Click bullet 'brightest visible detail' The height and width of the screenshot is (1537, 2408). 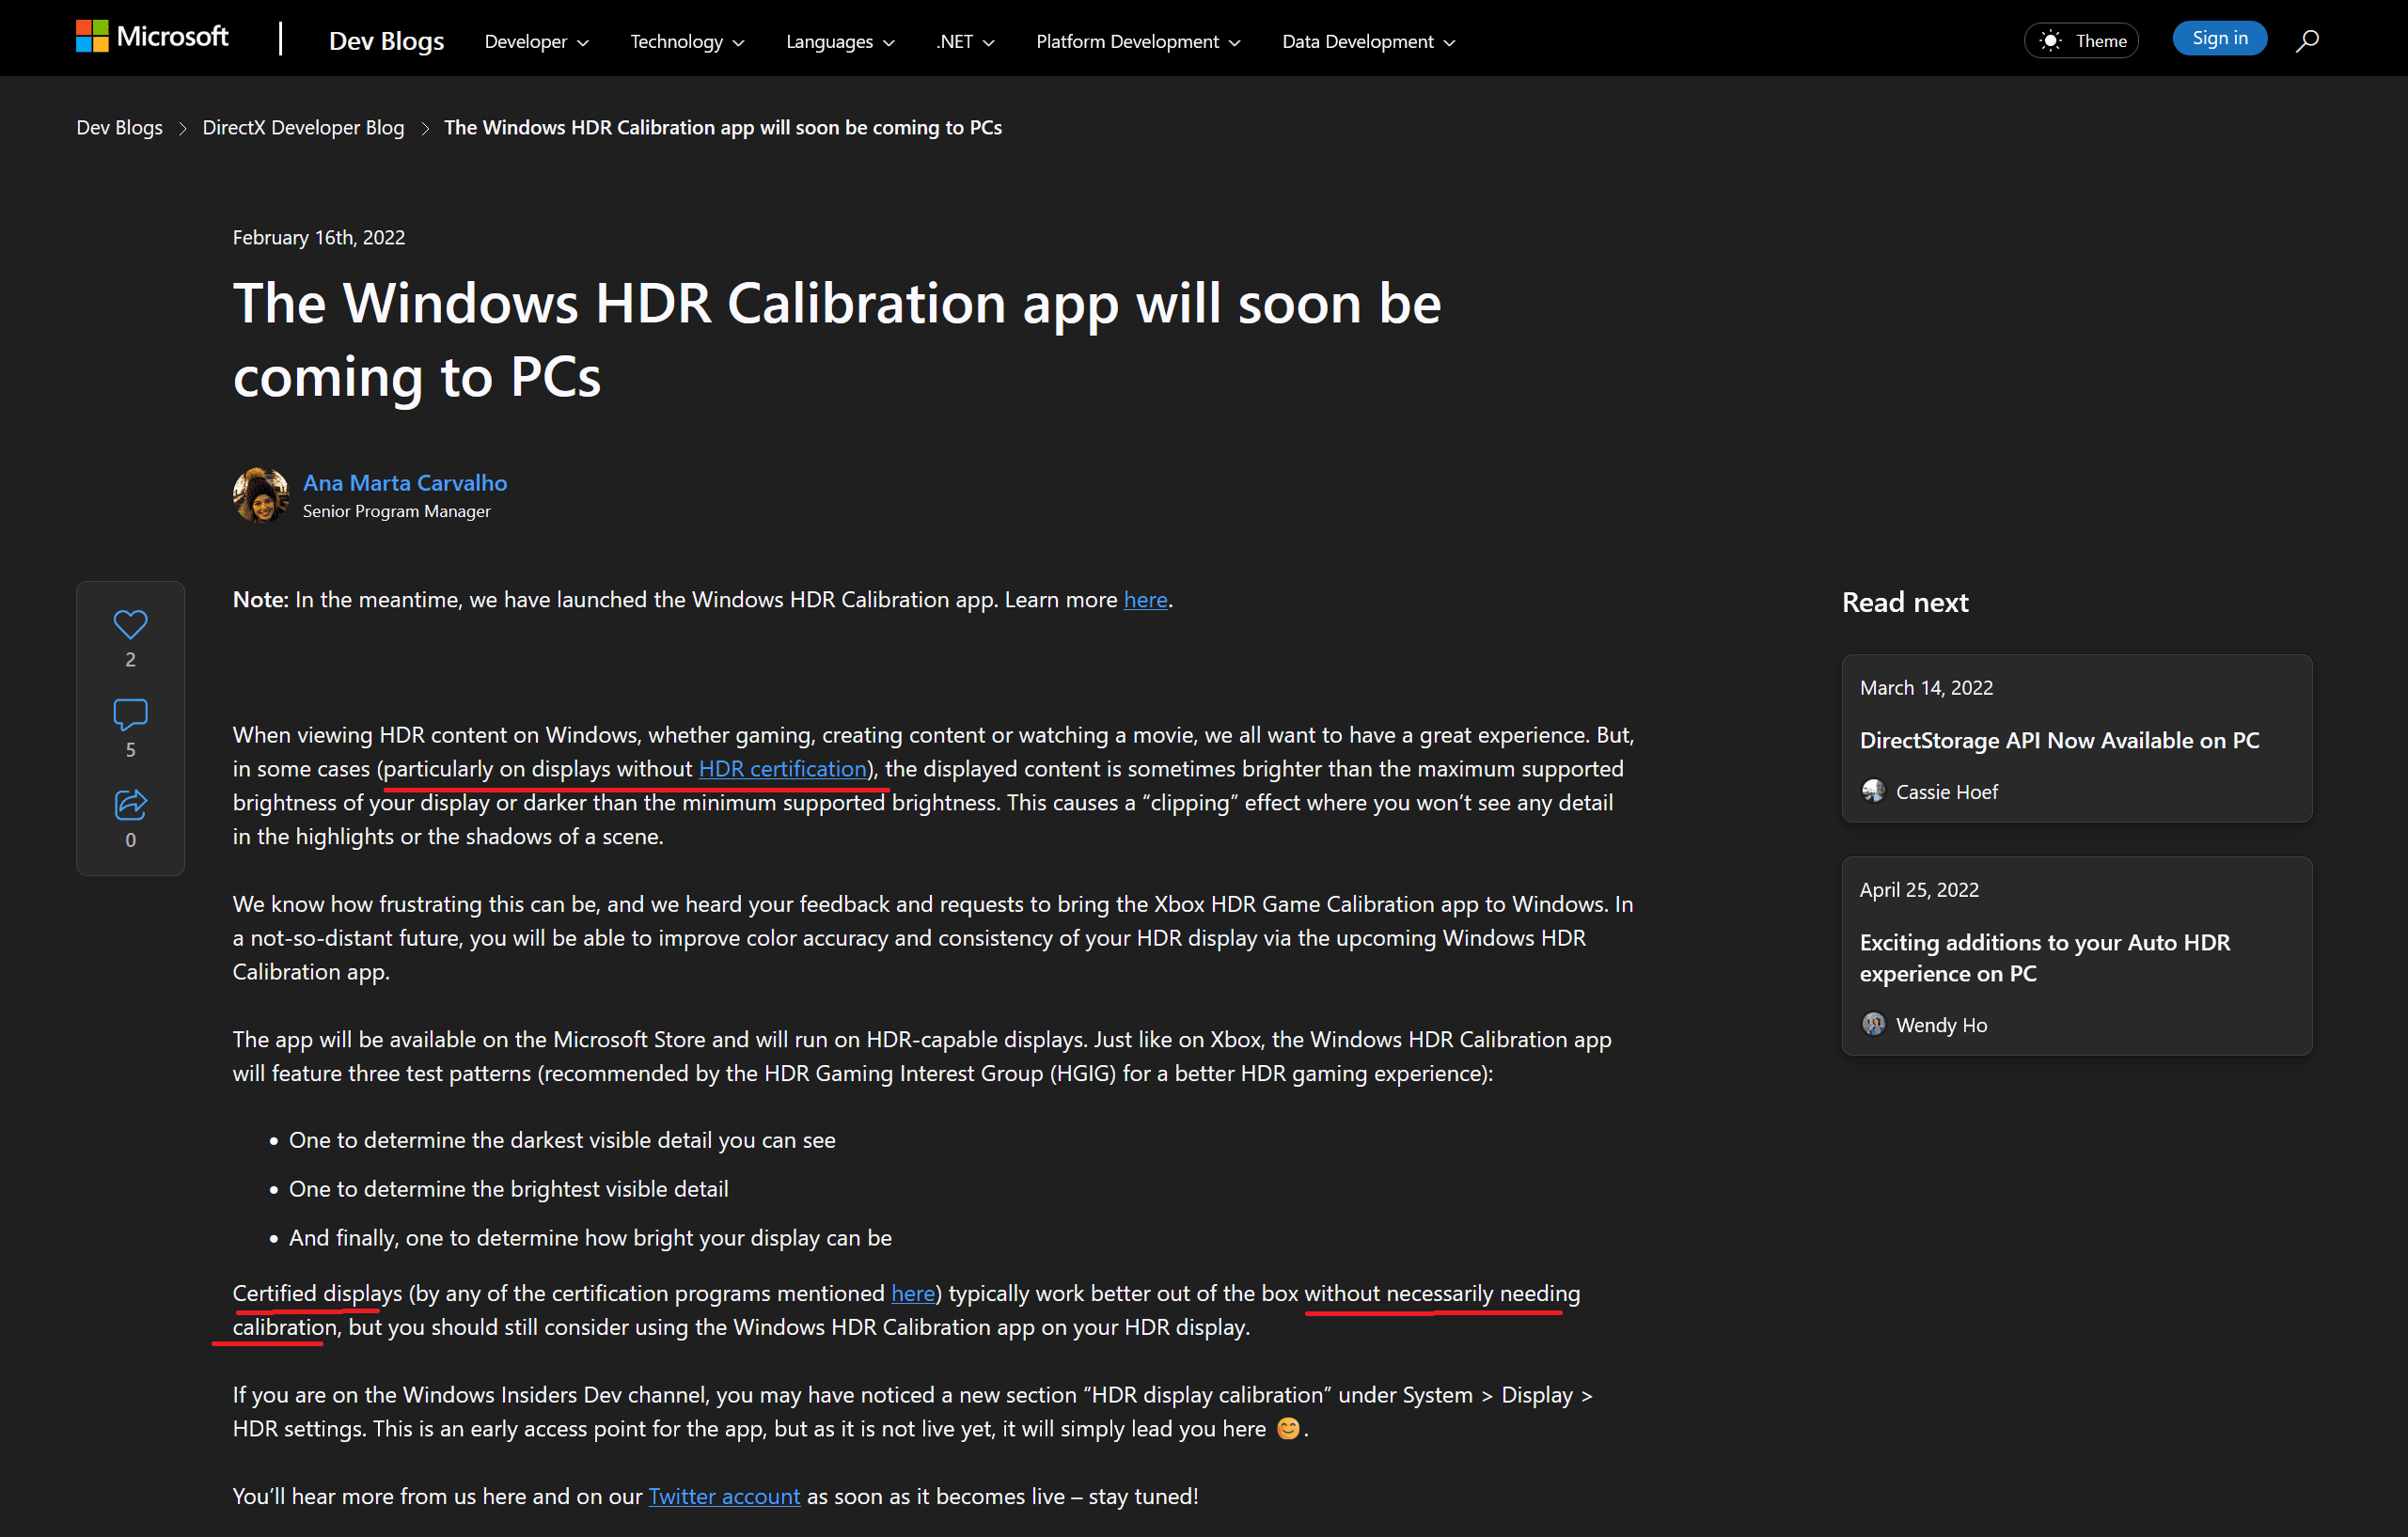point(509,1189)
